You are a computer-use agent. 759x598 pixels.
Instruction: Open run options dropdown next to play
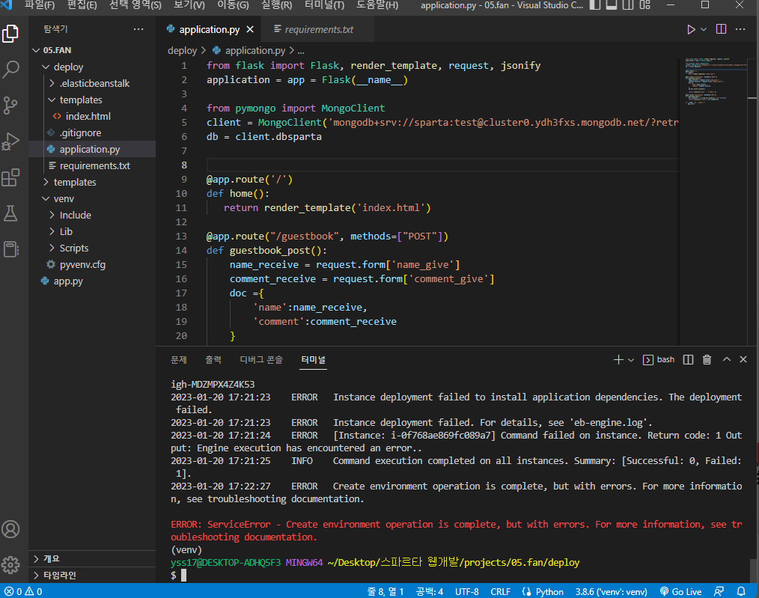704,29
